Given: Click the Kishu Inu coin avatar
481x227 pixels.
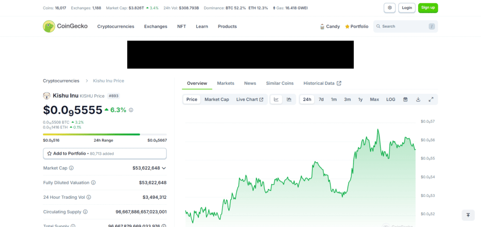Looking at the screenshot, I should pyautogui.click(x=47, y=96).
